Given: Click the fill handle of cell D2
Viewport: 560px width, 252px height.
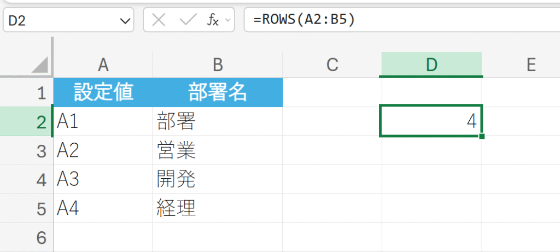Looking at the screenshot, I should click(481, 136).
